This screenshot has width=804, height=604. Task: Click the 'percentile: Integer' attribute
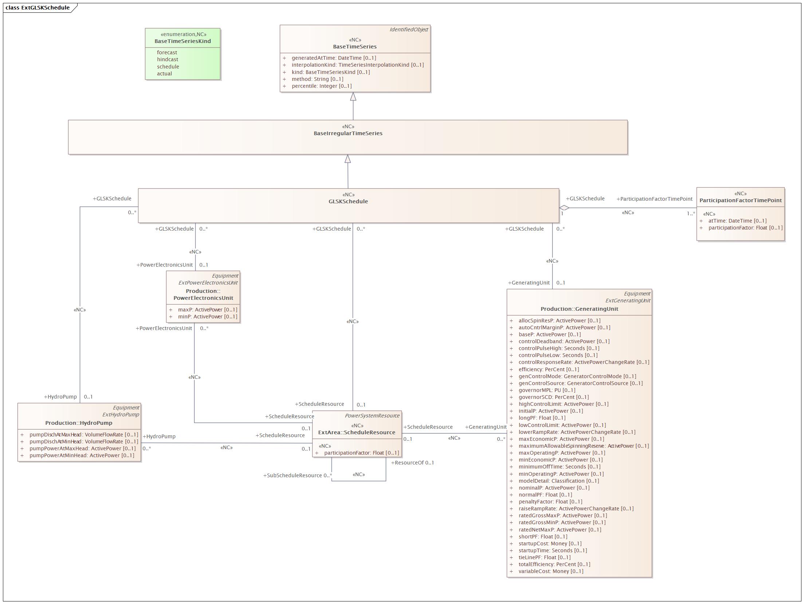[322, 86]
